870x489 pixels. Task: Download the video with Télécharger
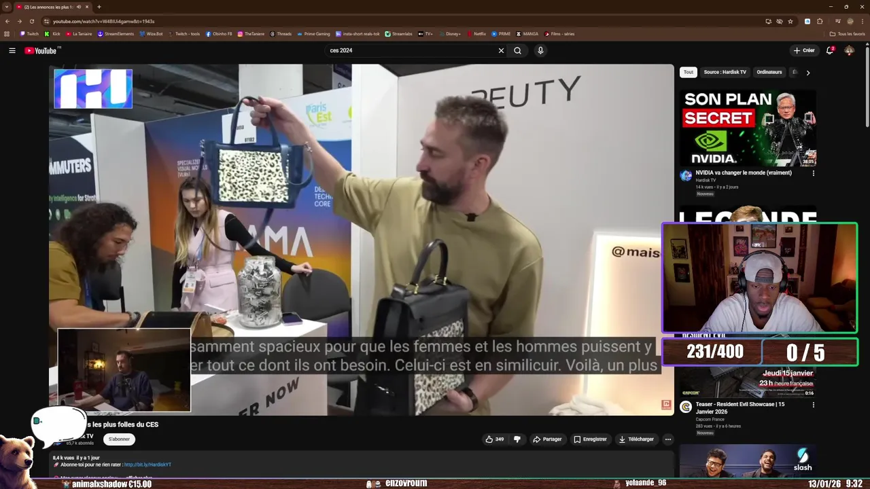[x=636, y=439]
